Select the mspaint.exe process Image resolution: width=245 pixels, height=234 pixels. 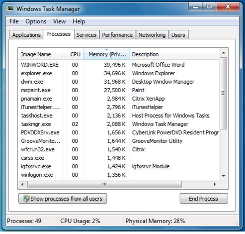119,90
